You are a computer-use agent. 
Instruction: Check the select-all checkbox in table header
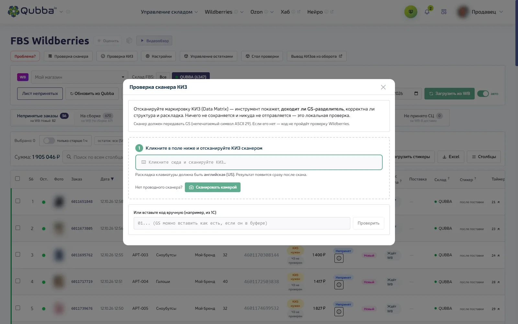17,179
